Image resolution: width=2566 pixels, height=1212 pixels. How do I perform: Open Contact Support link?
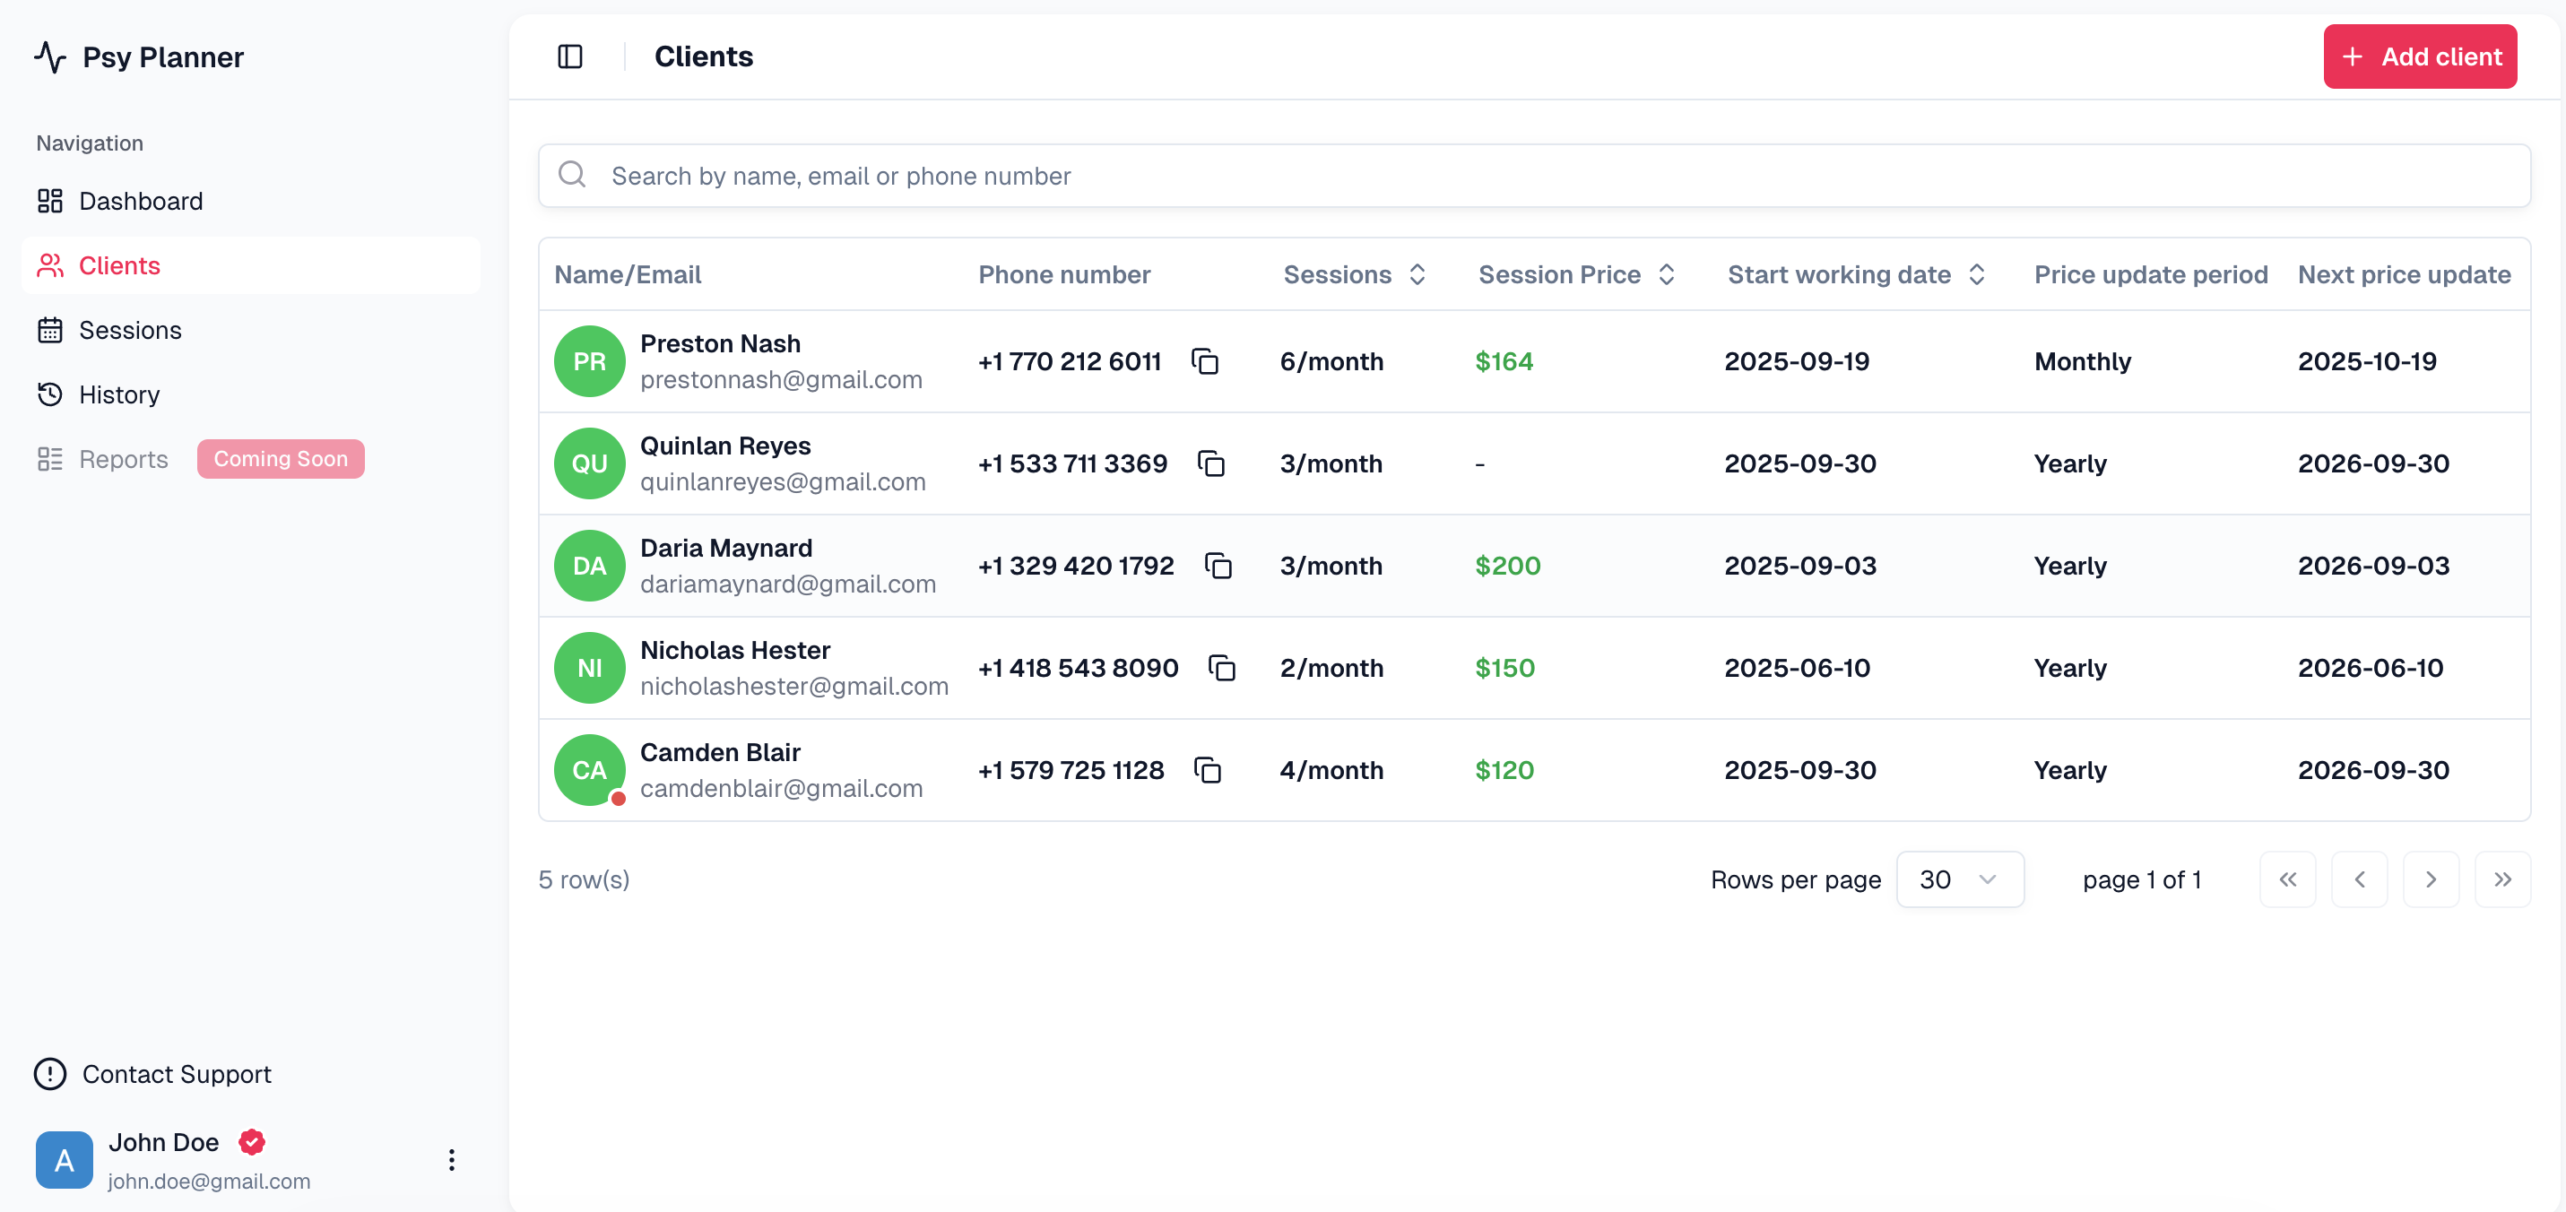176,1074
